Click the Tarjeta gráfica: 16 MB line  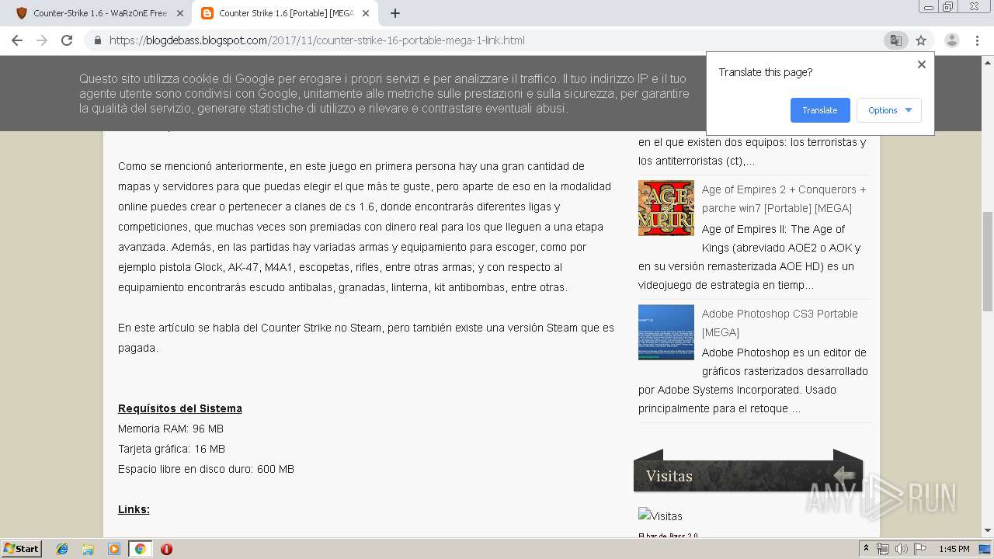(172, 449)
